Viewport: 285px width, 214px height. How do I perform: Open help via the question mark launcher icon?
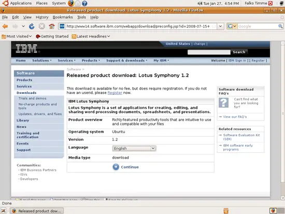(84, 3)
